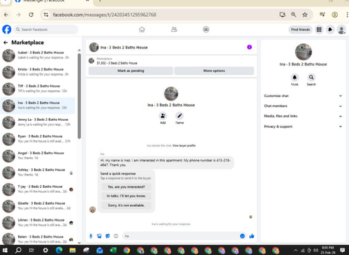Bookmark this page with the star icon

[305, 15]
